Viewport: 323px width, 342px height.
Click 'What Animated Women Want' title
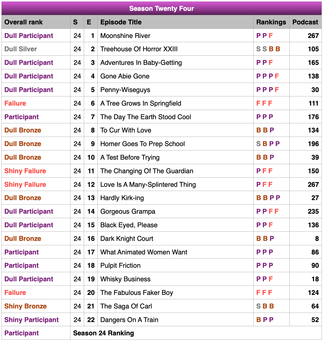(x=144, y=252)
